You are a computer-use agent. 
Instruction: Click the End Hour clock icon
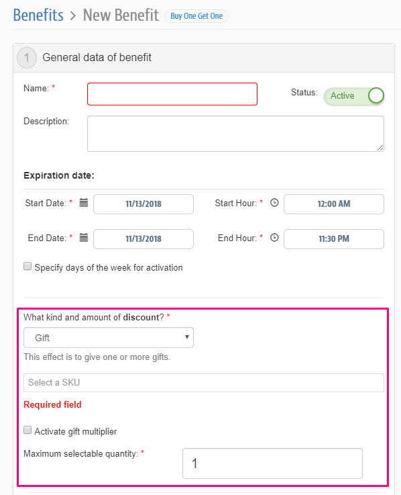click(274, 237)
